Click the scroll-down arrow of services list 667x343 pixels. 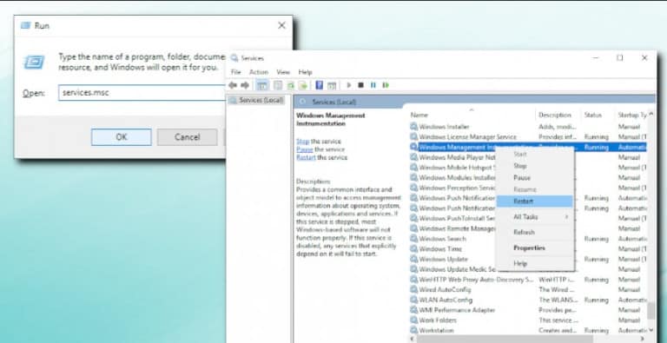click(x=650, y=330)
